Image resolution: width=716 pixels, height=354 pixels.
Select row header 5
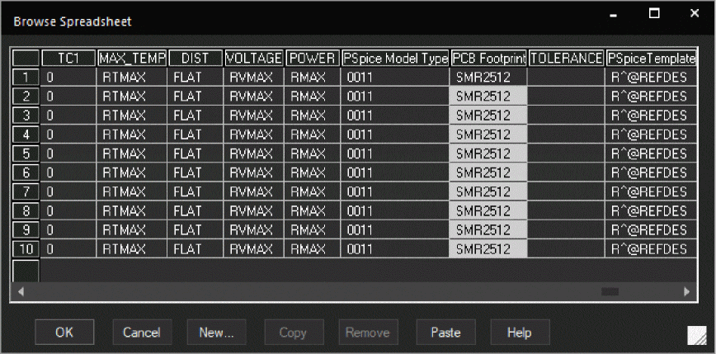point(26,154)
